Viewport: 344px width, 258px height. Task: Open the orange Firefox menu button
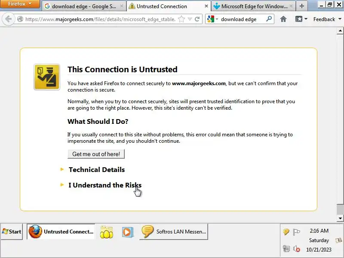20,4
